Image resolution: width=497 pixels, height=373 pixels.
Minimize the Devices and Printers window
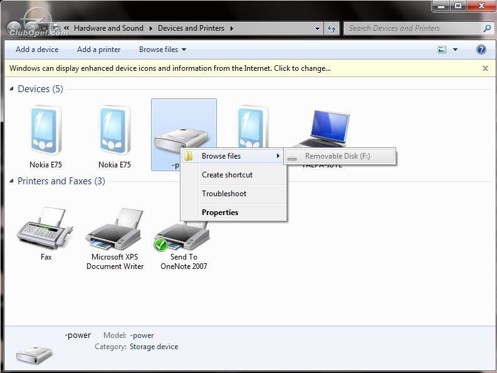[x=441, y=6]
